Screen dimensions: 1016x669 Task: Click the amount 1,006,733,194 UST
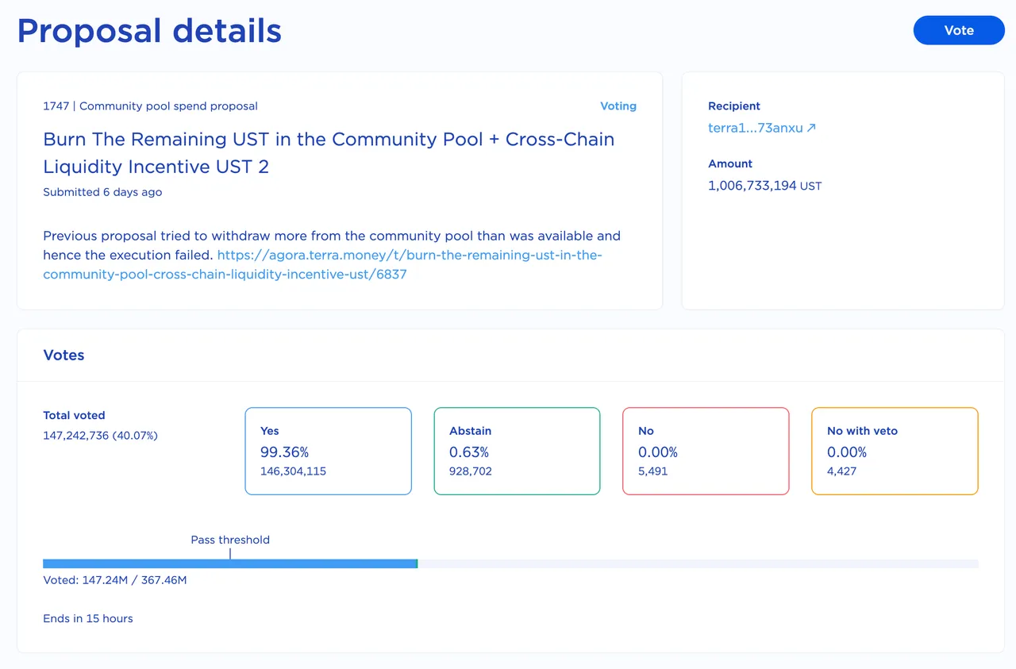(764, 186)
